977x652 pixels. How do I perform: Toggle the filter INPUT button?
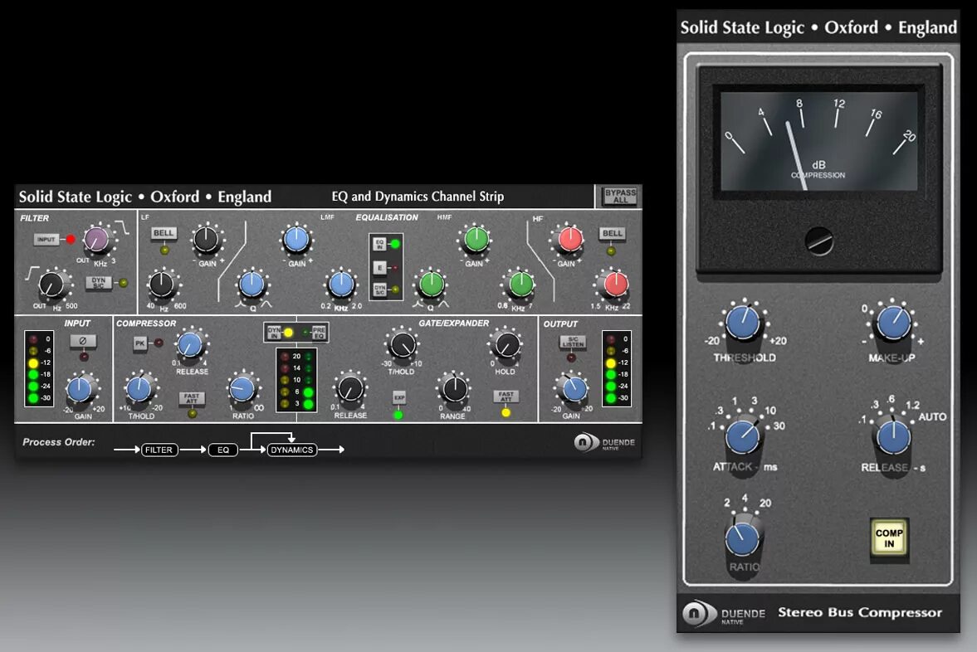[x=46, y=239]
